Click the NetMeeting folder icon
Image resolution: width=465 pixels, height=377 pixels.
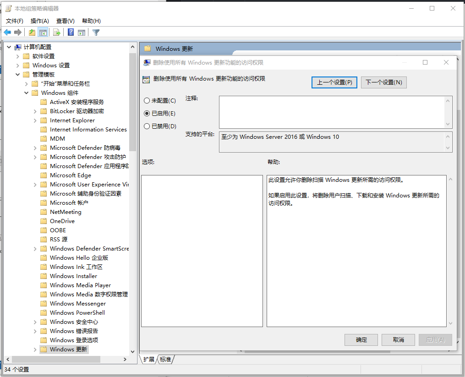(x=44, y=212)
